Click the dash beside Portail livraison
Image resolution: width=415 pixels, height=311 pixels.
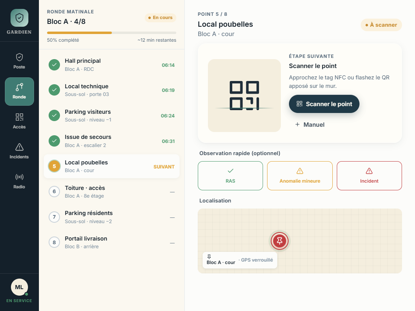(172, 243)
